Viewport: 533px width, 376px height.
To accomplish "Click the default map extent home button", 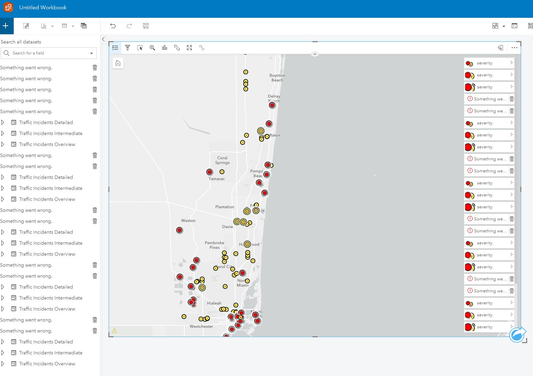I will click(118, 63).
